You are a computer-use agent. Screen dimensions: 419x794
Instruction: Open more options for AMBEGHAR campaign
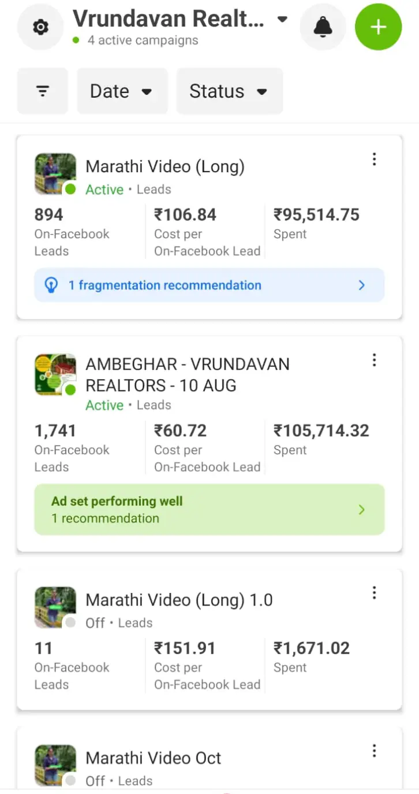tap(374, 361)
